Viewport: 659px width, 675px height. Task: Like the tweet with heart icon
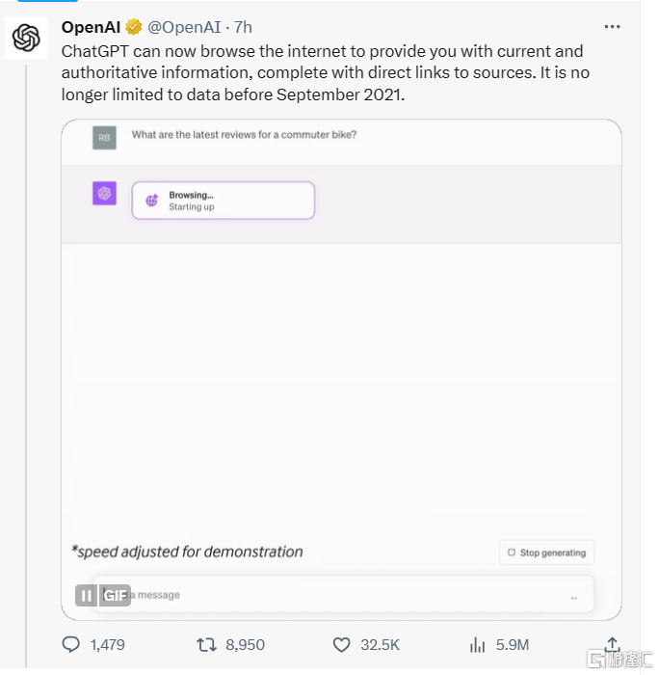click(x=341, y=644)
